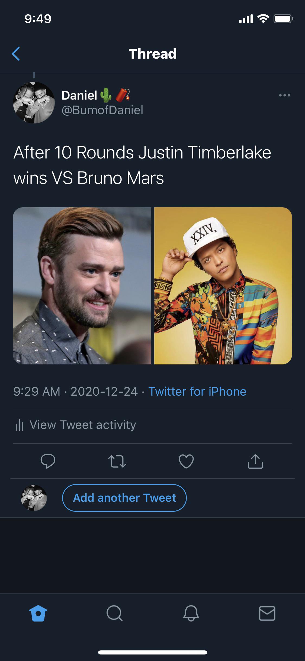
Task: Tap the retweet arrows icon
Action: (117, 461)
